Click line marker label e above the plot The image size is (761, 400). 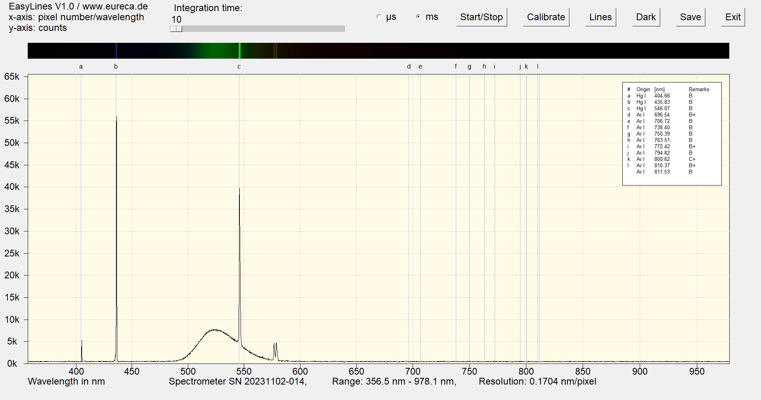420,67
